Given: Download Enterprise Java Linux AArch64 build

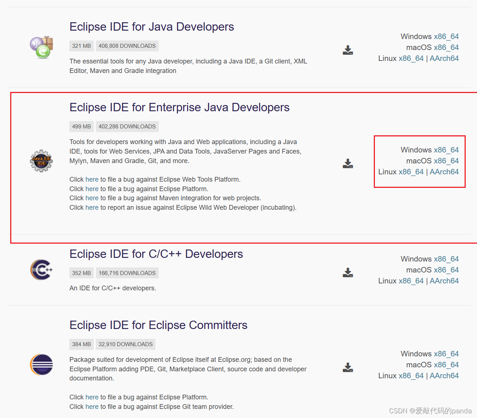Looking at the screenshot, I should point(444,172).
